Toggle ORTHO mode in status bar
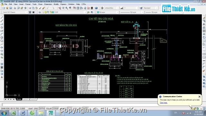 42,109
